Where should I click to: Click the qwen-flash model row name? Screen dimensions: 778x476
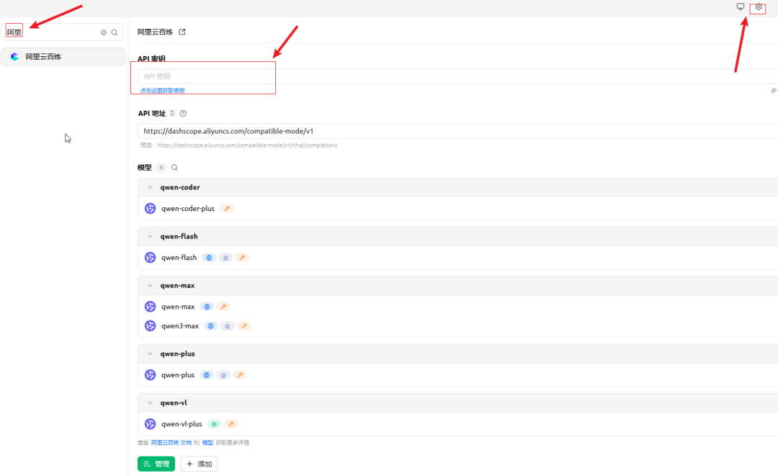point(179,257)
